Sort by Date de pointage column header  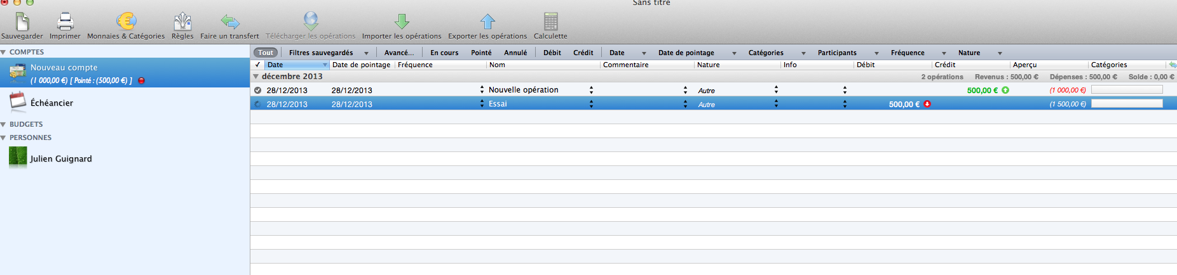pos(362,65)
